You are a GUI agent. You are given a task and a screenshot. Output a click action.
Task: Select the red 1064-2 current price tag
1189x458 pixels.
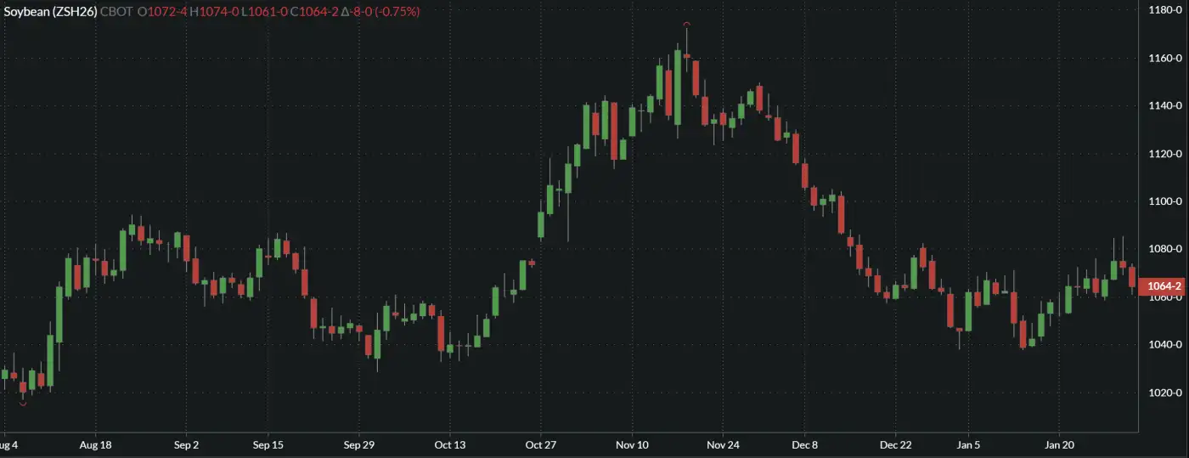1165,286
